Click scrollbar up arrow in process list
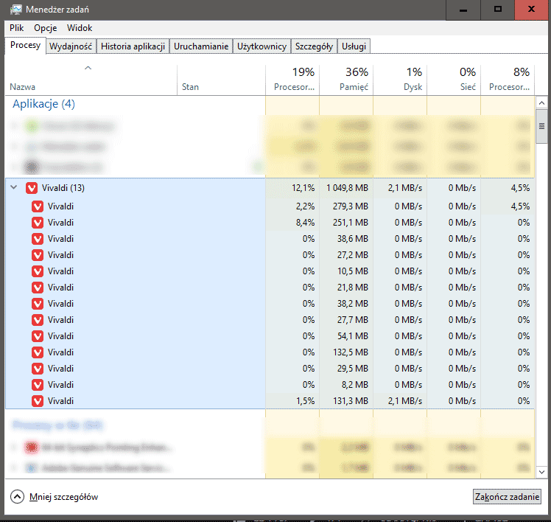Viewport: 551px width, 522px height. tap(541, 103)
